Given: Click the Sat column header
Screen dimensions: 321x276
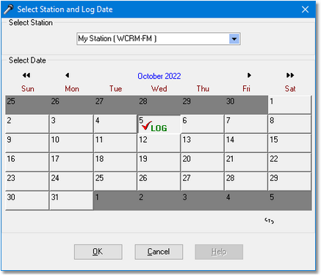Looking at the screenshot, I should point(290,88).
